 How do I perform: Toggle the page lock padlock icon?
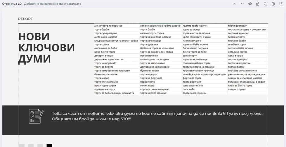click(x=258, y=4)
